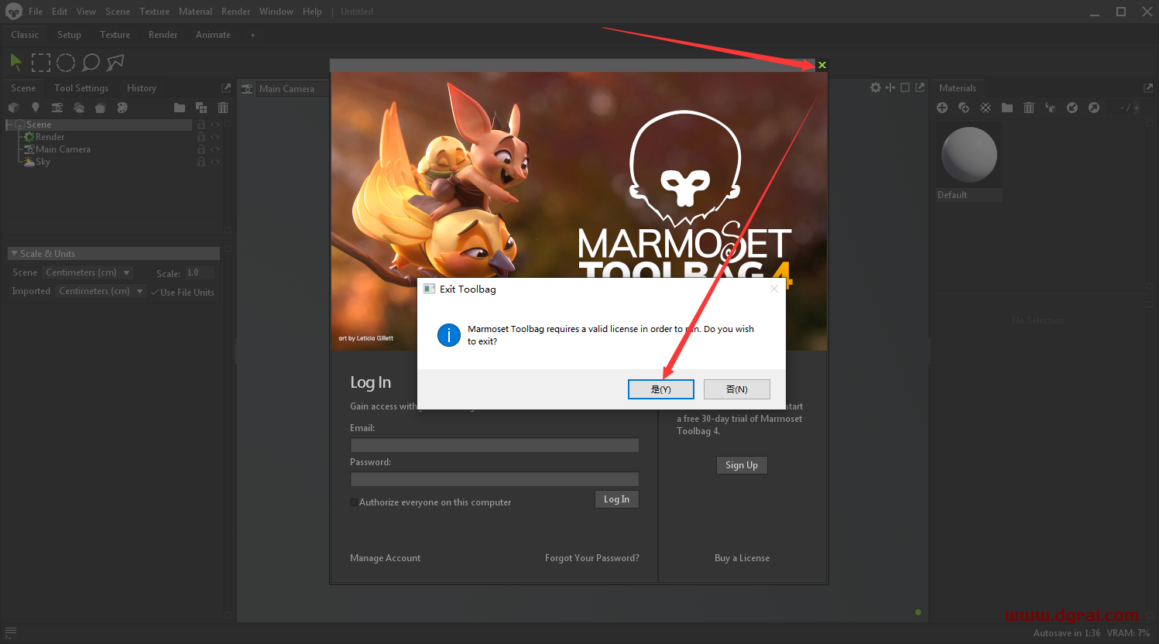Open the Material menu
This screenshot has height=644, width=1159.
click(195, 12)
